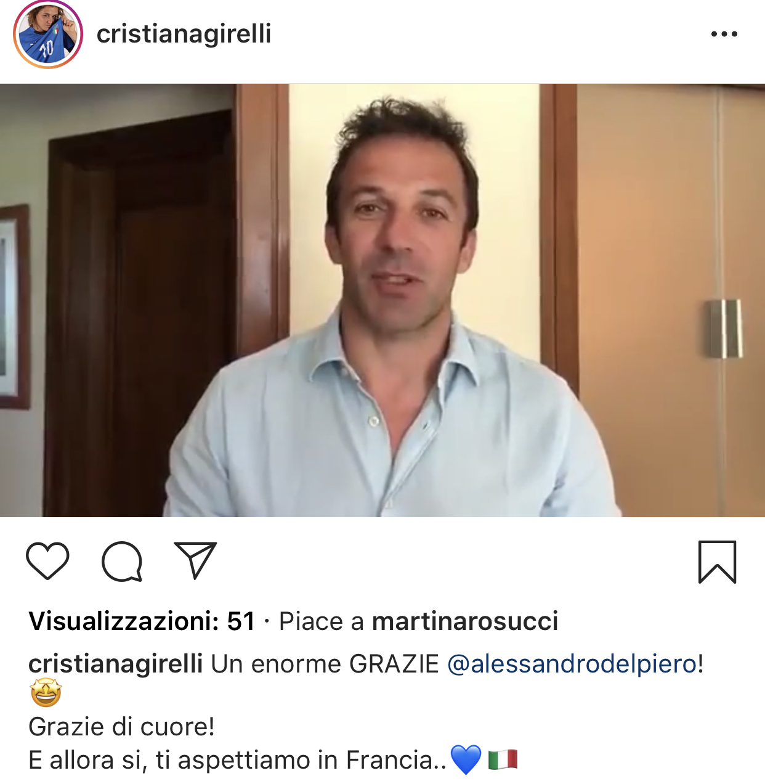Tap the 'Un enorme GRAZIE' caption text
This screenshot has width=765, height=781.
coord(325,664)
